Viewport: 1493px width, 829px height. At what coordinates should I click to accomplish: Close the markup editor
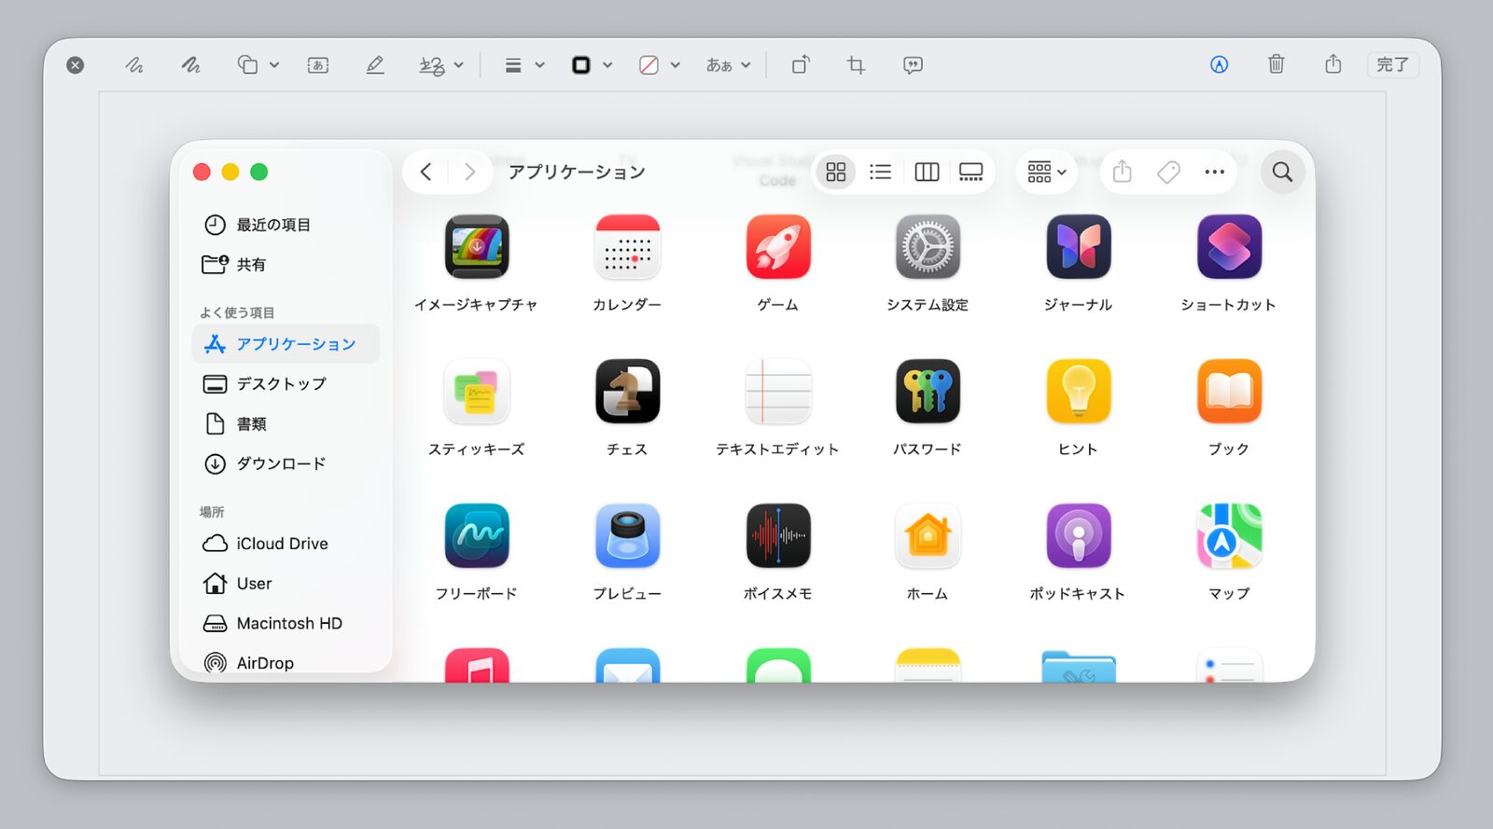click(76, 64)
